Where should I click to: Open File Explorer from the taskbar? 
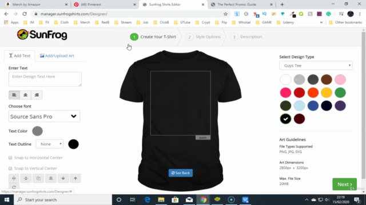point(161,200)
